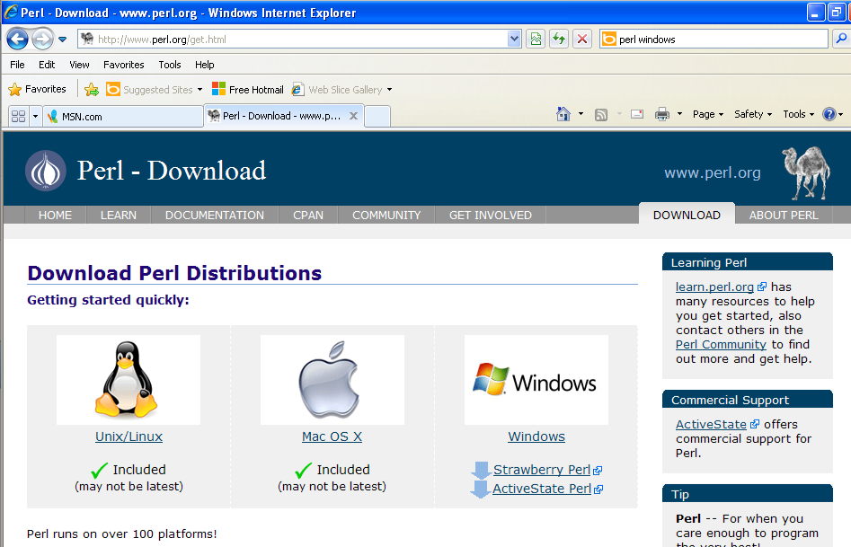851x547 pixels.
Task: Open the Help menu
Action: 205,65
